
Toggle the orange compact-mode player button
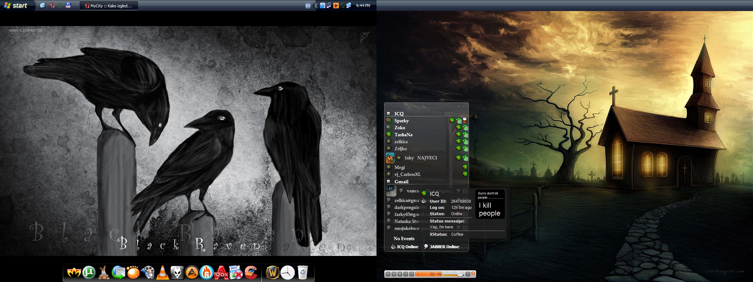click(x=474, y=274)
